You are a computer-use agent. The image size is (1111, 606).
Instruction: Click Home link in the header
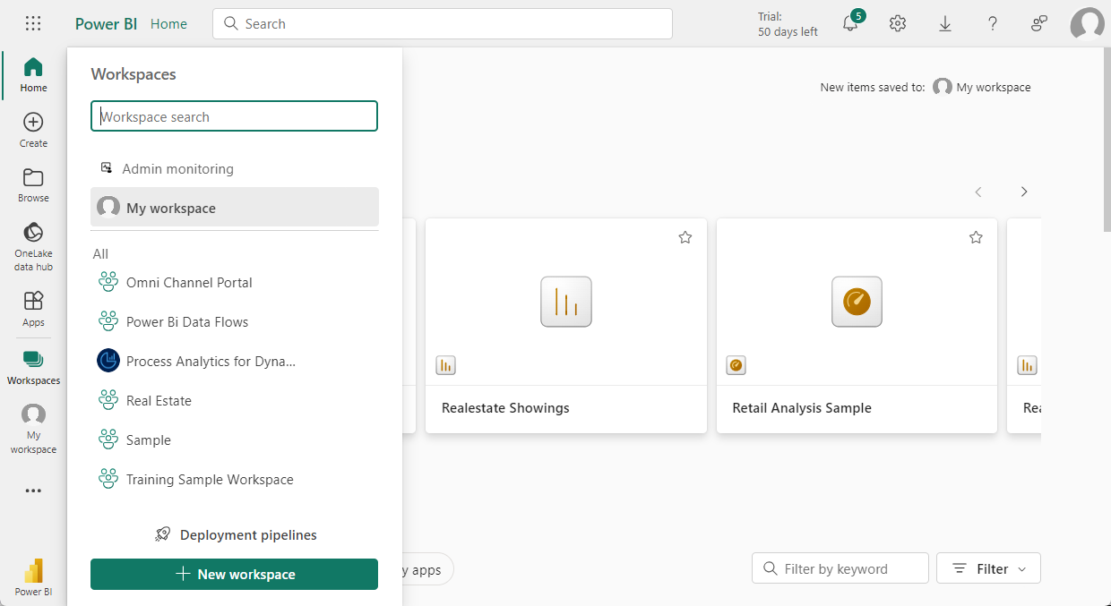pos(168,24)
